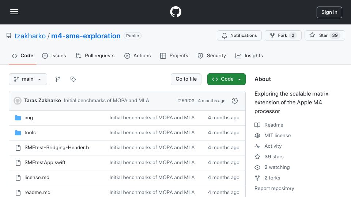Image resolution: width=351 pixels, height=197 pixels.
Task: Click the fork icon beside 2 forks
Action: (x=257, y=178)
